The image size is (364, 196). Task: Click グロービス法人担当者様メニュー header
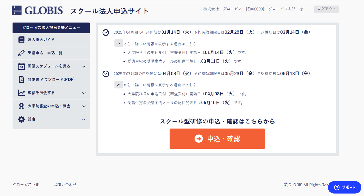pyautogui.click(x=51, y=28)
